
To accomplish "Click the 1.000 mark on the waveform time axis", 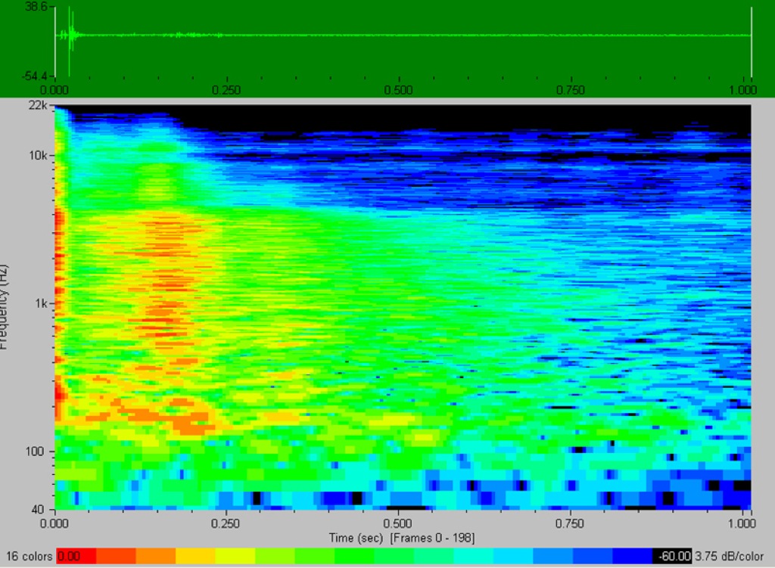I will click(746, 90).
